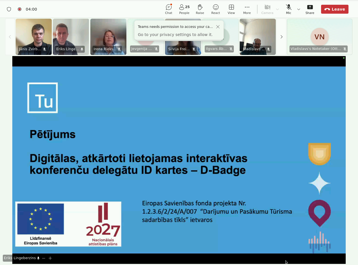Click the 04:00 meeting timer
The height and width of the screenshot is (265, 358).
click(x=31, y=9)
